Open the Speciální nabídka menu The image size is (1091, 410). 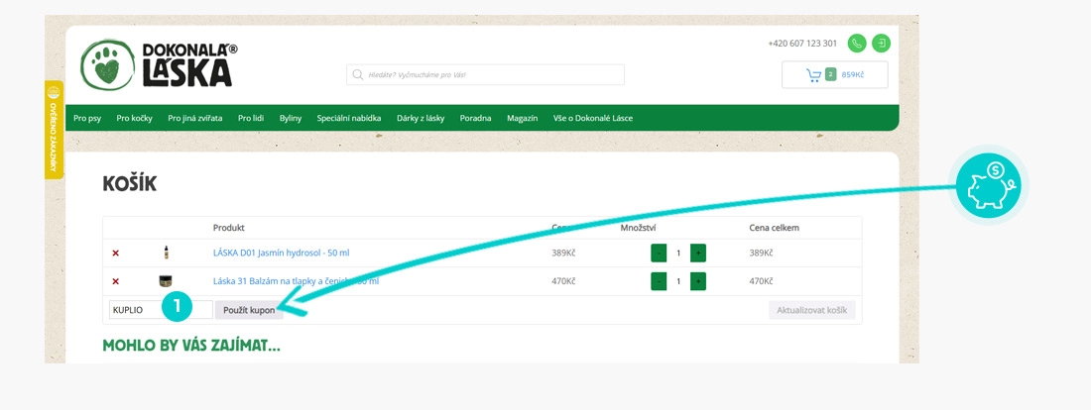click(x=348, y=118)
